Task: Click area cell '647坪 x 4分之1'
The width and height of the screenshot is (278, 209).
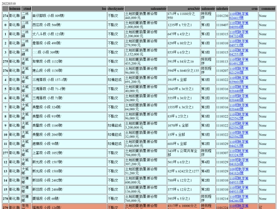Action: (x=184, y=34)
